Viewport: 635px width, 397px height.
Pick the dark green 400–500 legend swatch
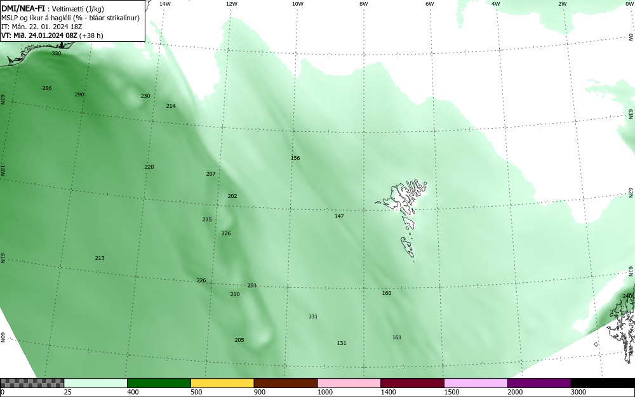click(x=159, y=383)
